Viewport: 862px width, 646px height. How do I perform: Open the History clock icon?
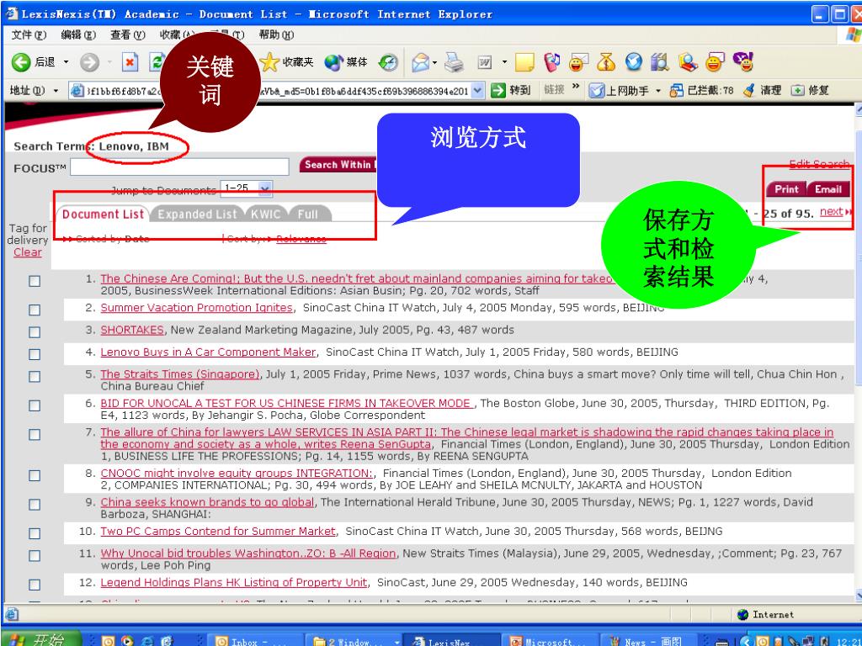(388, 62)
